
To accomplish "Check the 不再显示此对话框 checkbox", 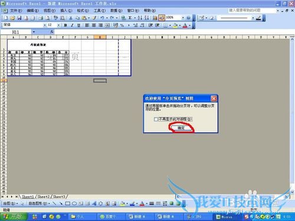I will 156,119.
